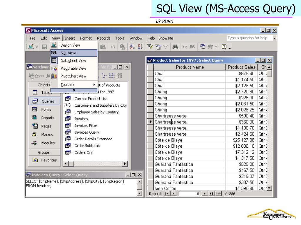The width and height of the screenshot is (301, 225).
Task: Click the Filter By Form icon
Action: click(158, 47)
